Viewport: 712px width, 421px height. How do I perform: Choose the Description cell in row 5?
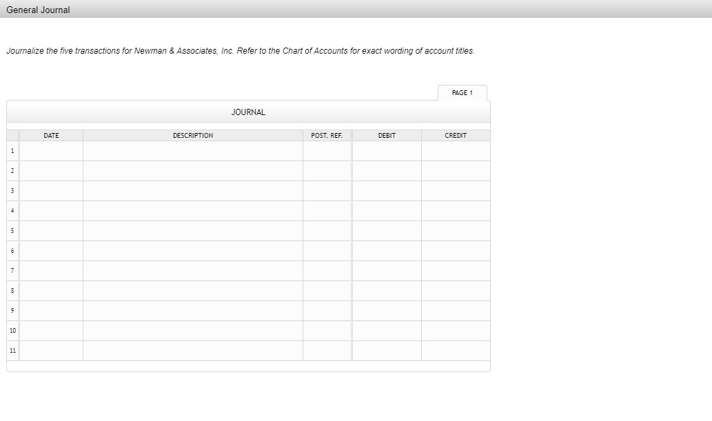(193, 231)
